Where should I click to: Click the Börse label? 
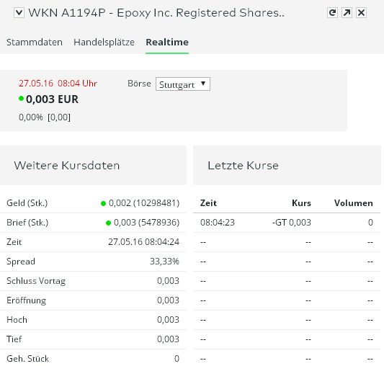pos(139,84)
